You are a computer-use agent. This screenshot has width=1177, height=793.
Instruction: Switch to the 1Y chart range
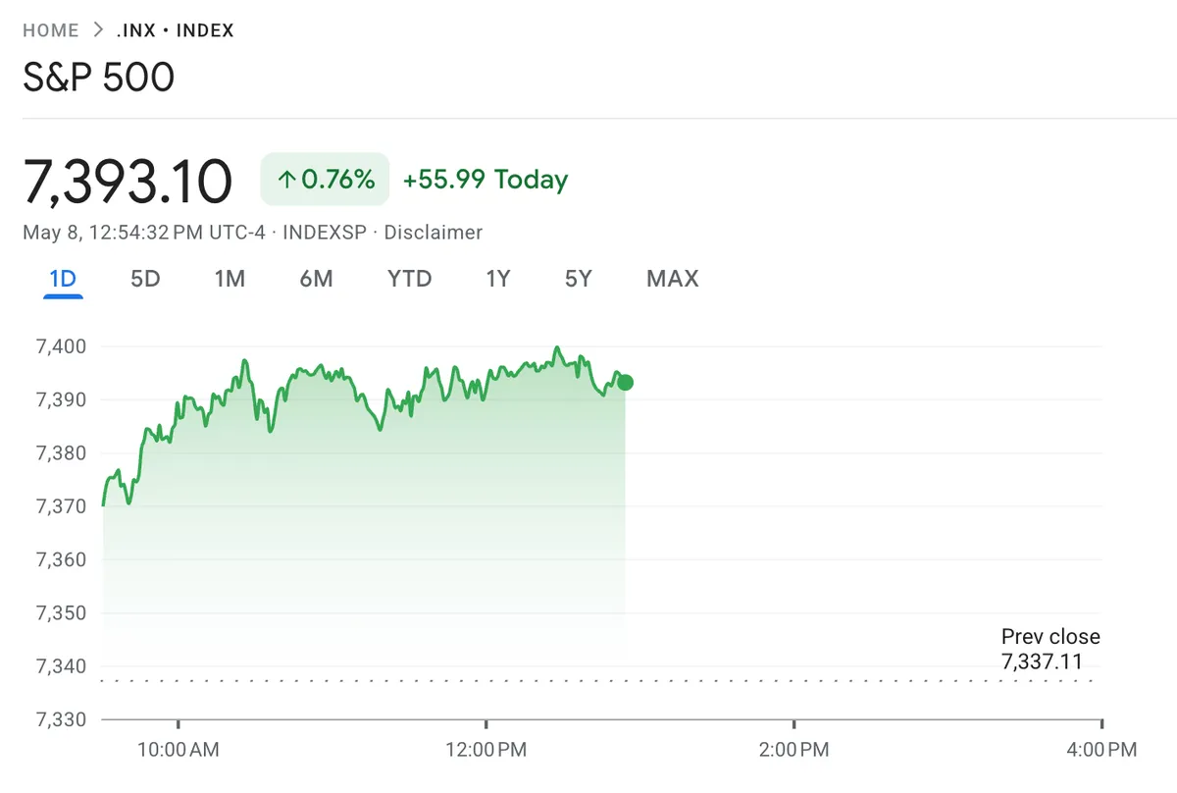click(498, 279)
